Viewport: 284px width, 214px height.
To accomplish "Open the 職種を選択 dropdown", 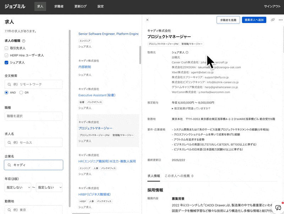I will click(33, 116).
